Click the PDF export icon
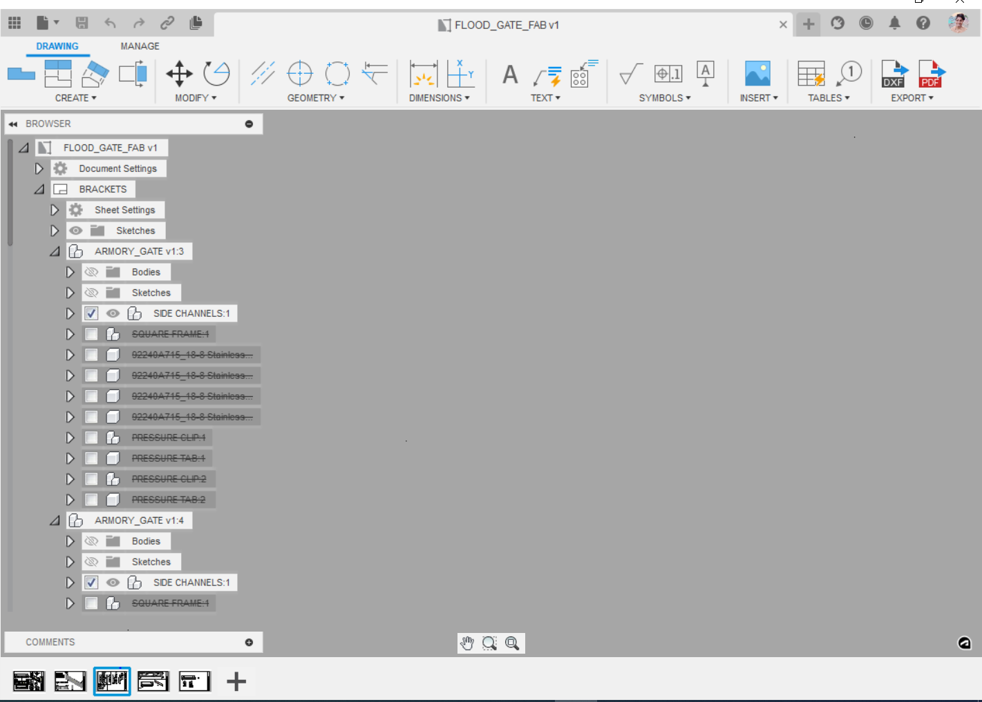The width and height of the screenshot is (982, 702). [931, 74]
